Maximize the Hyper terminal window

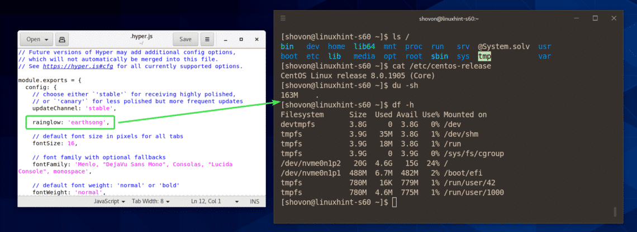pos(595,18)
